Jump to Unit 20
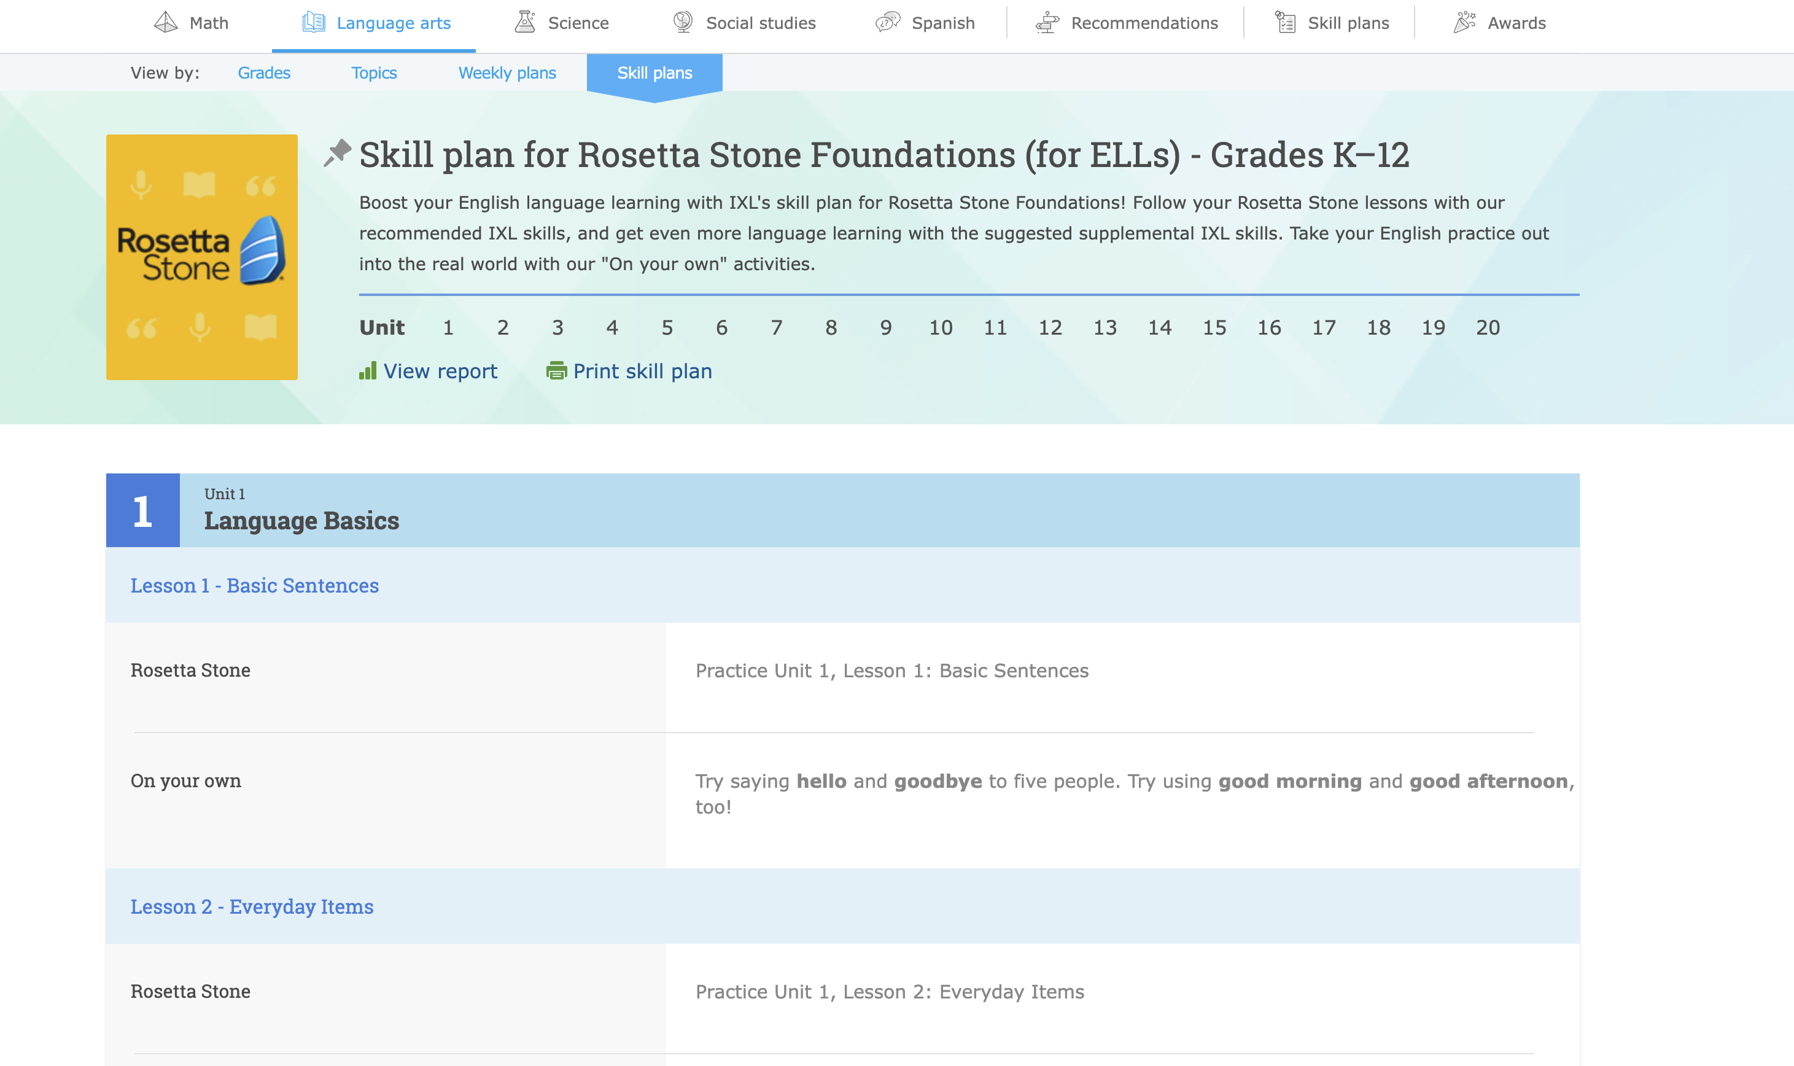This screenshot has height=1066, width=1794. (1488, 327)
